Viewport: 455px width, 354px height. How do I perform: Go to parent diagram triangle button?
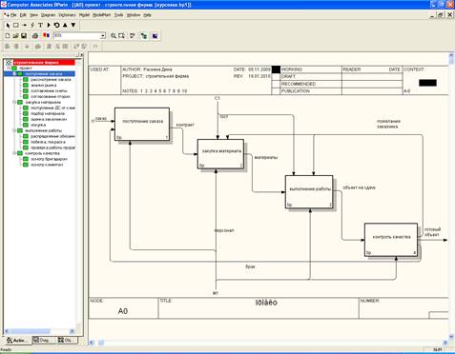65,25
